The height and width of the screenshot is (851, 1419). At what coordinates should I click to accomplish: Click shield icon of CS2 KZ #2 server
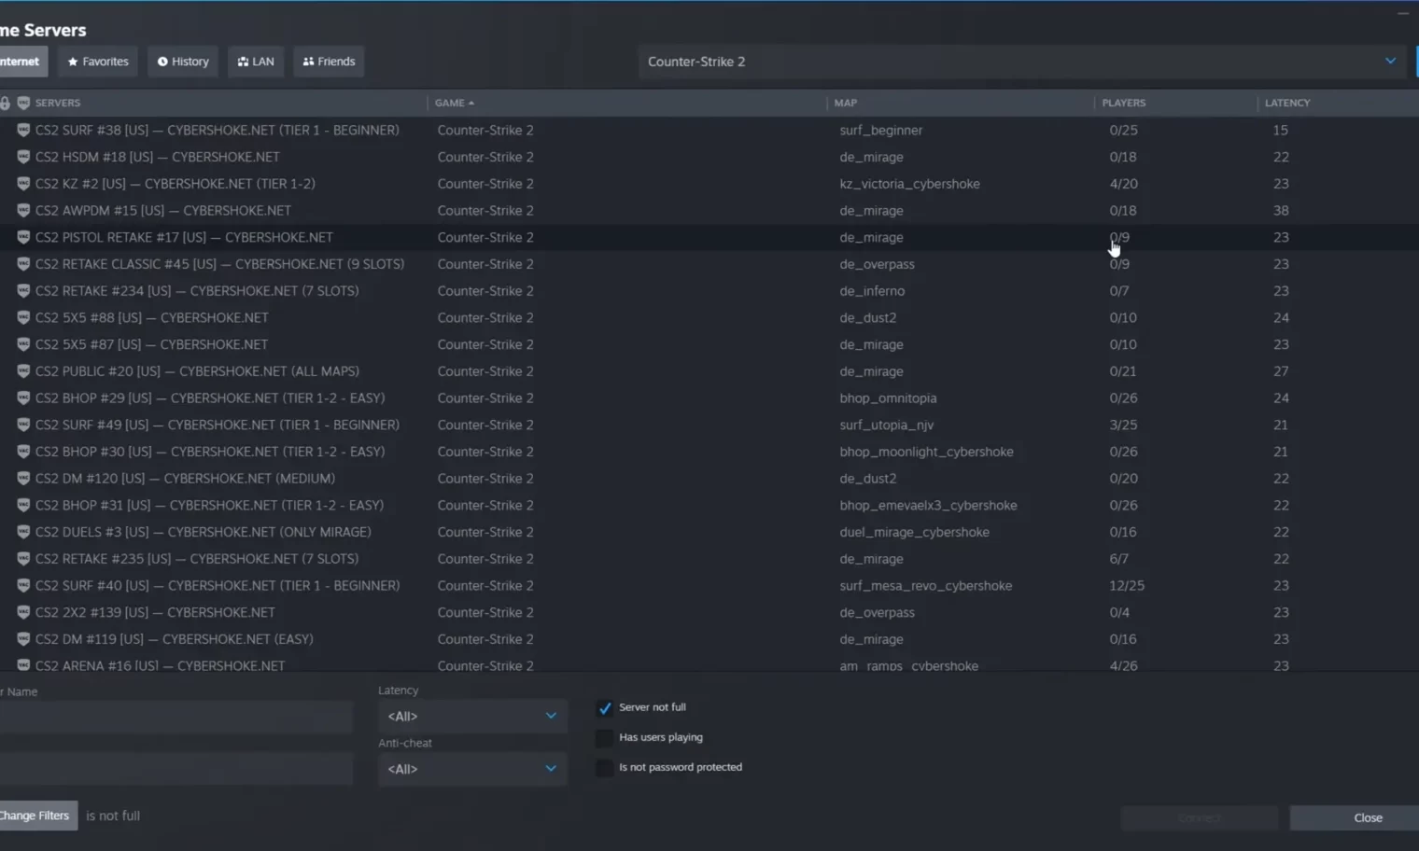[23, 184]
